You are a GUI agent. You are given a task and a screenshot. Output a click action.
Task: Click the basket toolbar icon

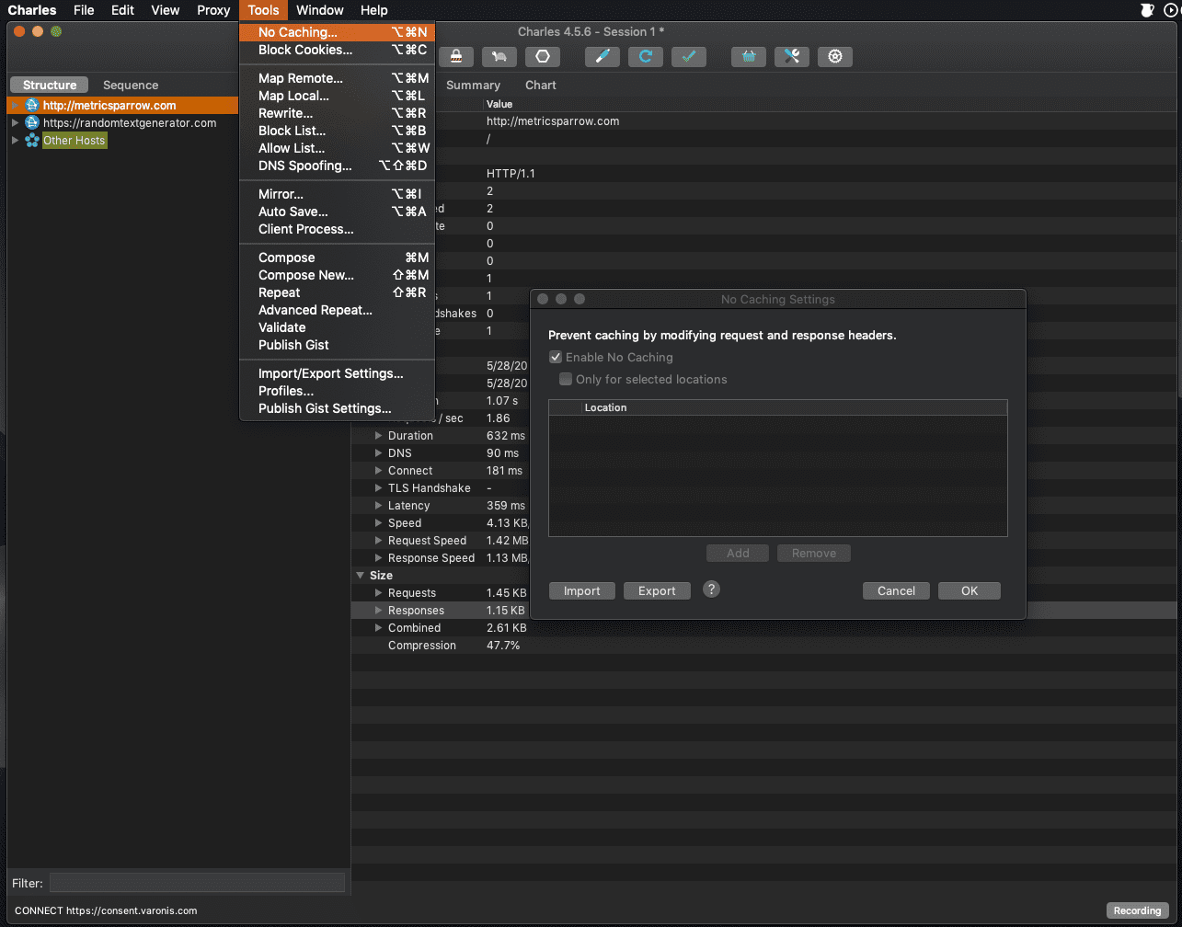point(749,57)
